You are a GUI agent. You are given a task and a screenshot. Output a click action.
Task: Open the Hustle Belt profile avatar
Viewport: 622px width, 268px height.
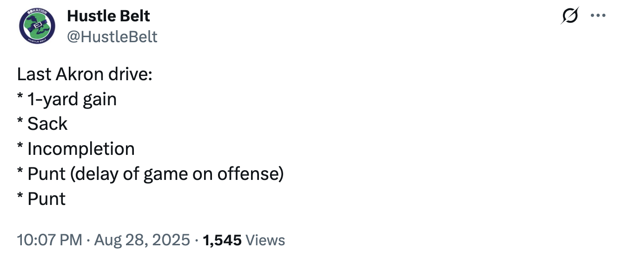[x=37, y=26]
